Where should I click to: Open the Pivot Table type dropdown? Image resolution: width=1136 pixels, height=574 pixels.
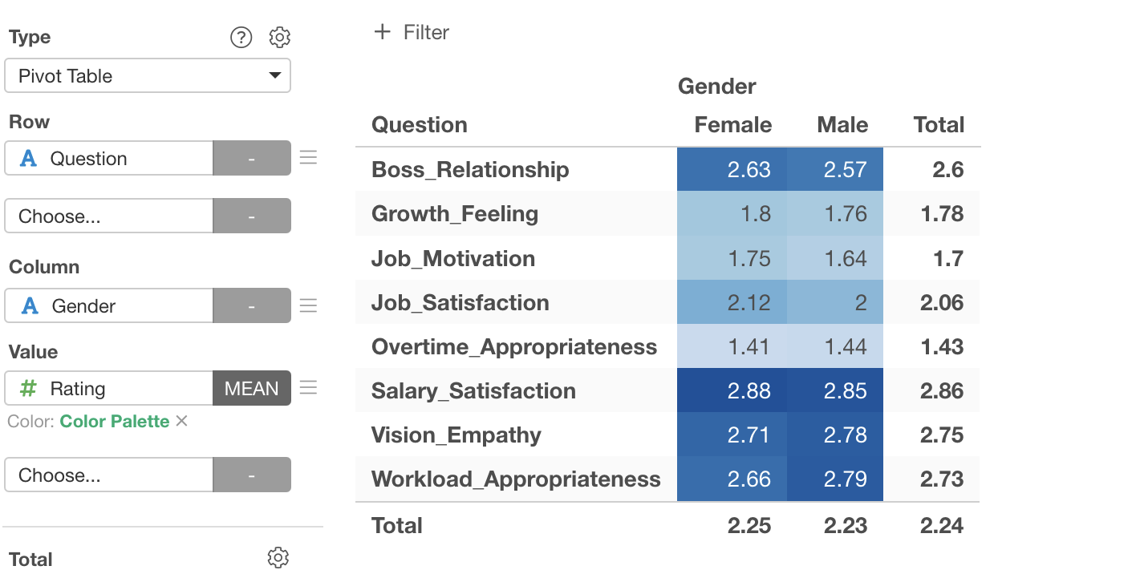[x=147, y=76]
